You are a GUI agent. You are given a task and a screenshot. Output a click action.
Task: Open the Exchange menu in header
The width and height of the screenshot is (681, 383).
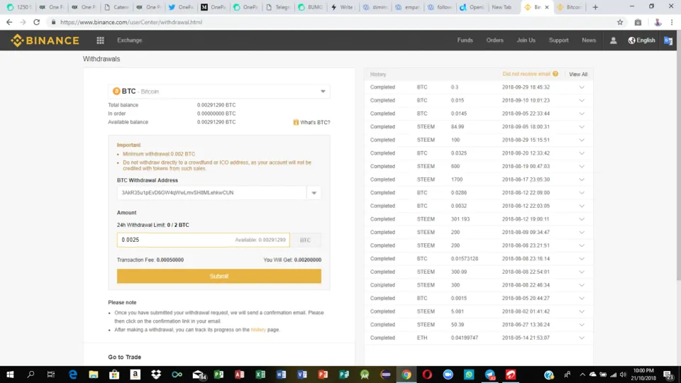(x=129, y=40)
